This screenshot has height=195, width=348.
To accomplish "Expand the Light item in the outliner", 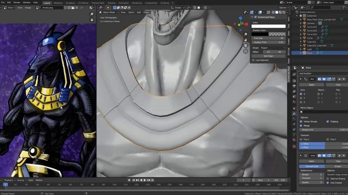I will click(301, 49).
